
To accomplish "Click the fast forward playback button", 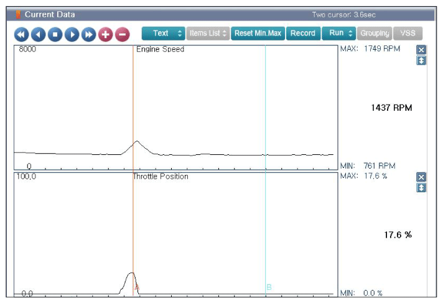I will (x=89, y=34).
